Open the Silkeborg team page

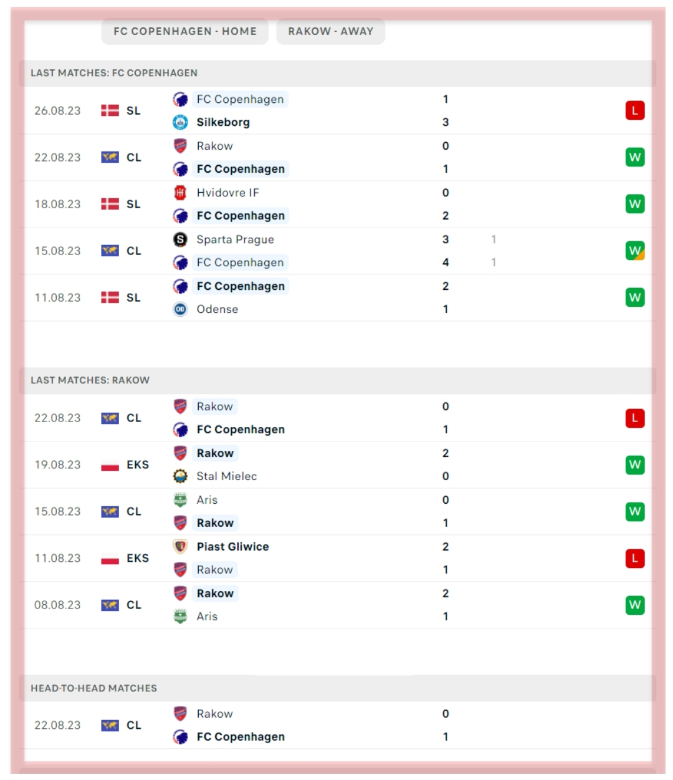point(223,122)
